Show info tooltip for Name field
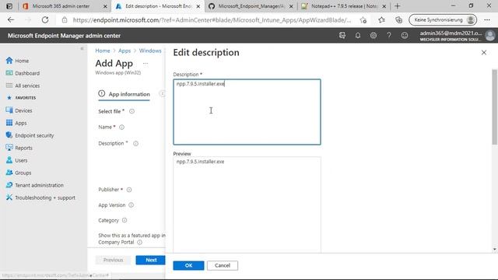498x280 pixels. [x=121, y=127]
